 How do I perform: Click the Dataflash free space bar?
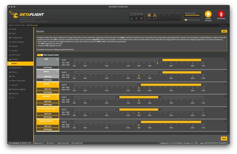192,14
